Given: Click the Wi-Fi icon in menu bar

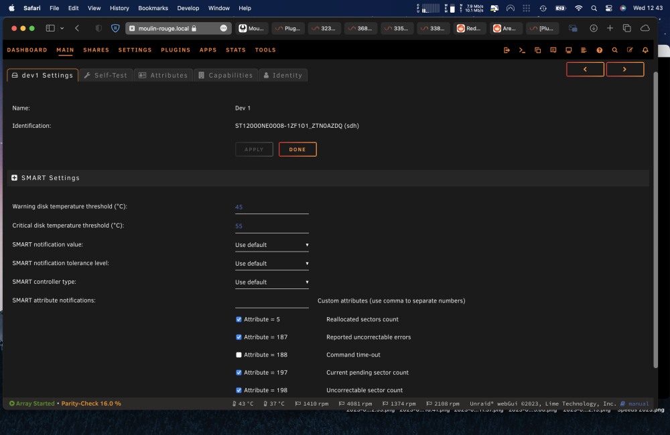Looking at the screenshot, I should 579,8.
